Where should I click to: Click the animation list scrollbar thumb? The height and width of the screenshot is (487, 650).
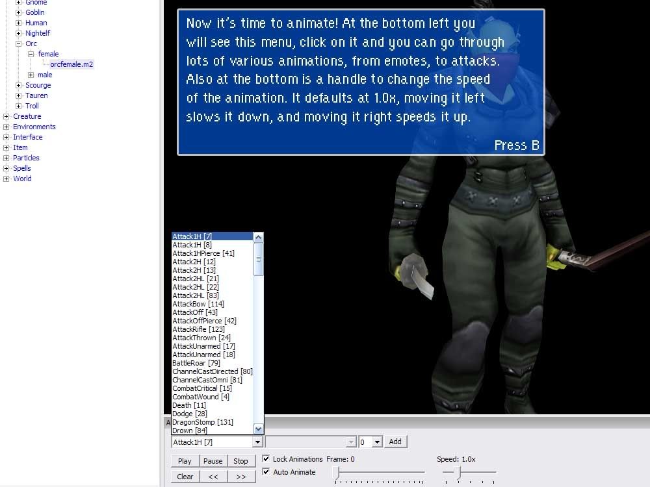(x=258, y=259)
